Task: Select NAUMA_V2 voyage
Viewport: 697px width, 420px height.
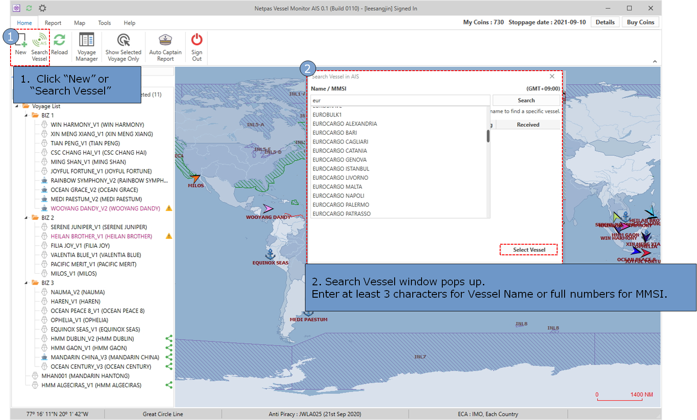Action: 78,292
